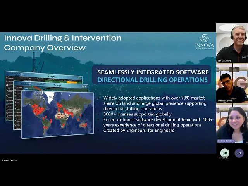The width and height of the screenshot is (248, 186).
Task: Click the 'Joanna Hansford' name label
Action: (x=226, y=141)
